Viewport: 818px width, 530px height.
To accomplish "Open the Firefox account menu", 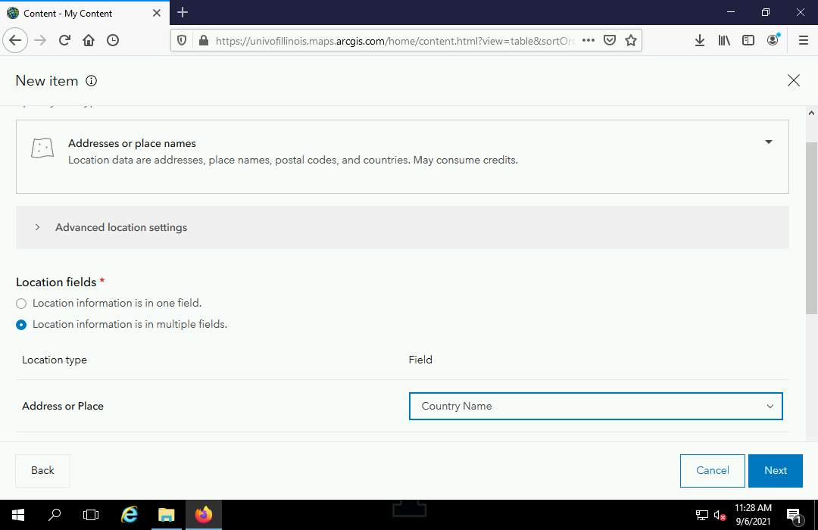I will coord(773,39).
